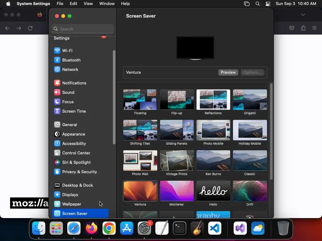Screen dimensions: 322x241
Task: Open Safari from the Dock
Action: pyautogui.click(x=74, y=228)
